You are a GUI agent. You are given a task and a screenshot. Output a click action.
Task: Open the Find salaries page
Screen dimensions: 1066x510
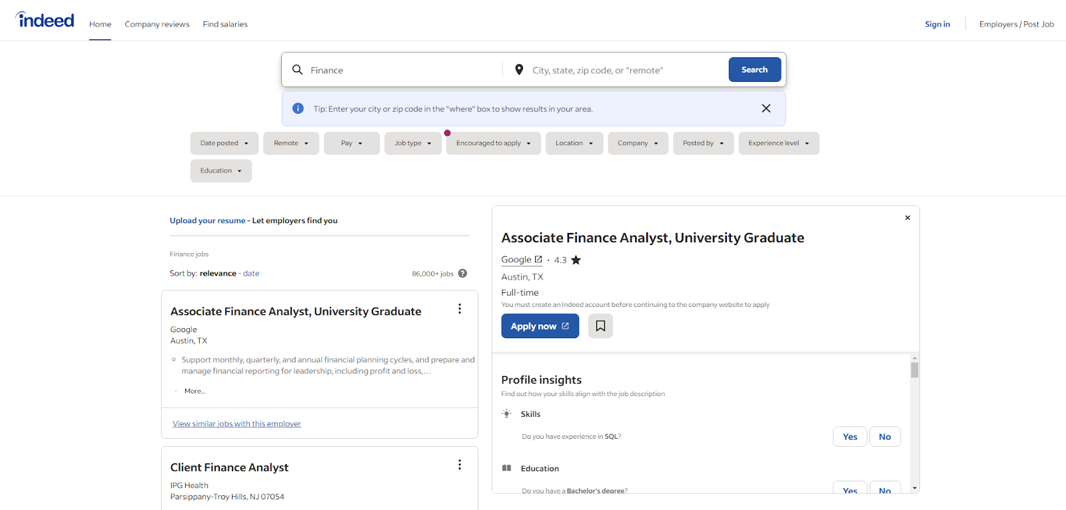(225, 25)
